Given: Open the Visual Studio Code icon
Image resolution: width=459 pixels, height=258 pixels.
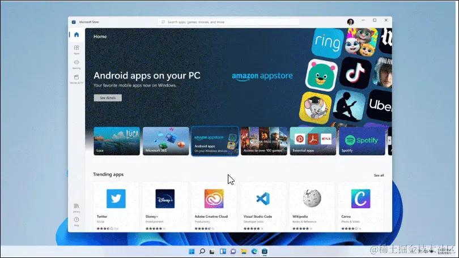Looking at the screenshot, I should pos(263,199).
